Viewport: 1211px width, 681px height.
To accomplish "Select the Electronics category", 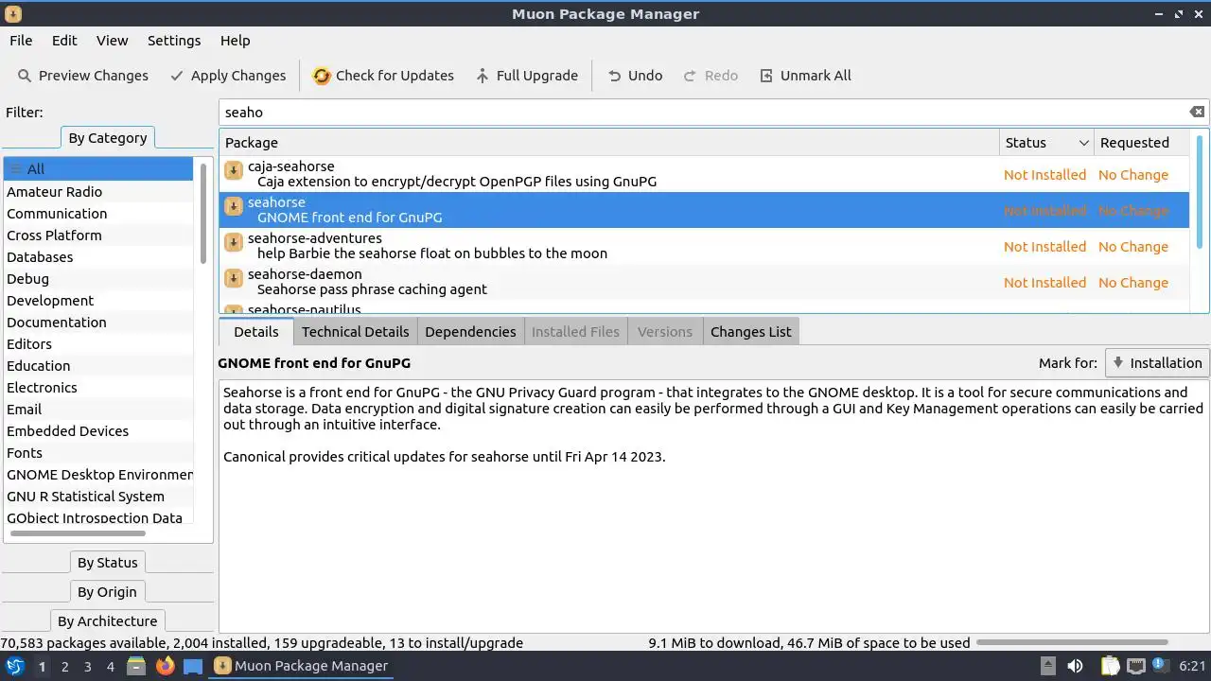I will [x=98, y=388].
